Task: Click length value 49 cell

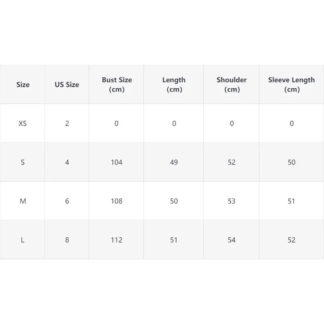Action: (x=174, y=162)
